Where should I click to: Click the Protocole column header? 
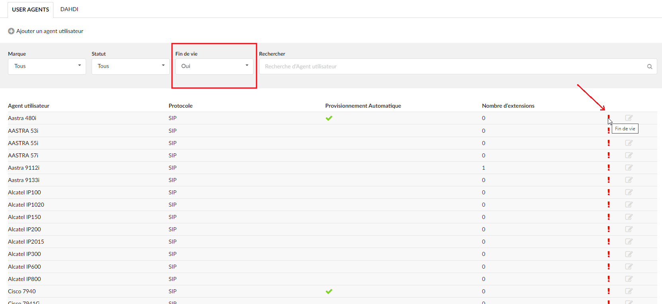coord(181,106)
